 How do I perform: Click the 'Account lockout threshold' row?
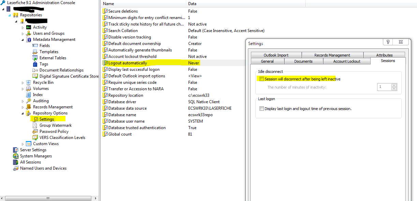pyautogui.click(x=173, y=57)
